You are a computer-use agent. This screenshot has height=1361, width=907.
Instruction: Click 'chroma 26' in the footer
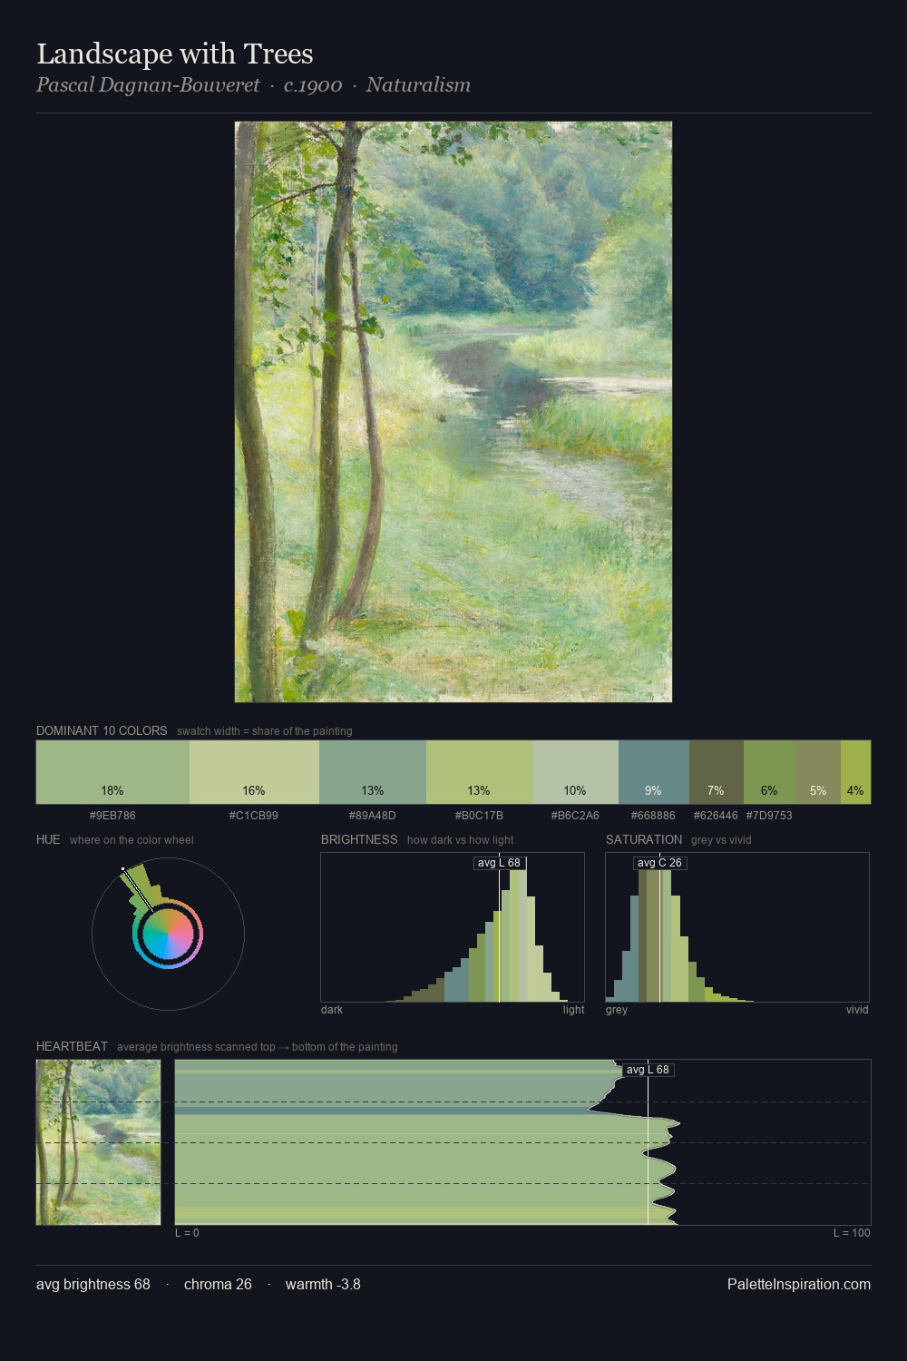coord(218,1284)
